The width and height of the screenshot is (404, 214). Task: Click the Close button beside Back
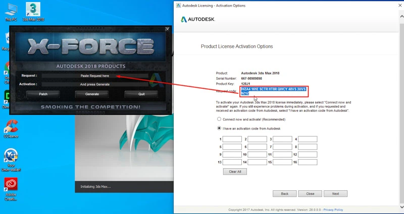(310, 194)
